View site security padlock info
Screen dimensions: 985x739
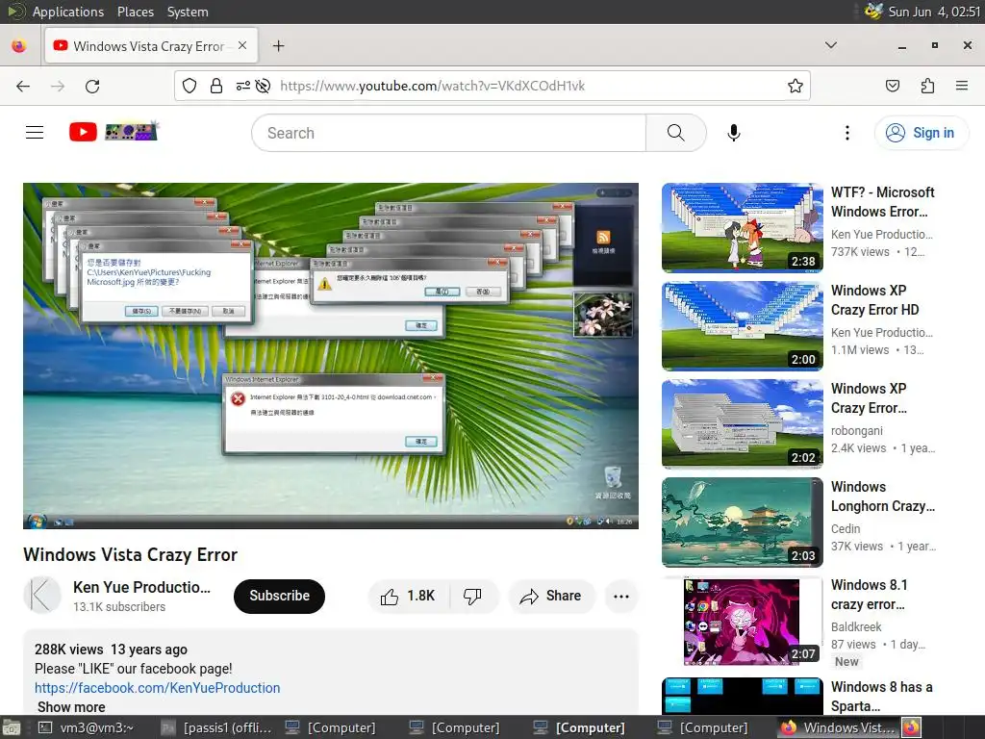216,86
